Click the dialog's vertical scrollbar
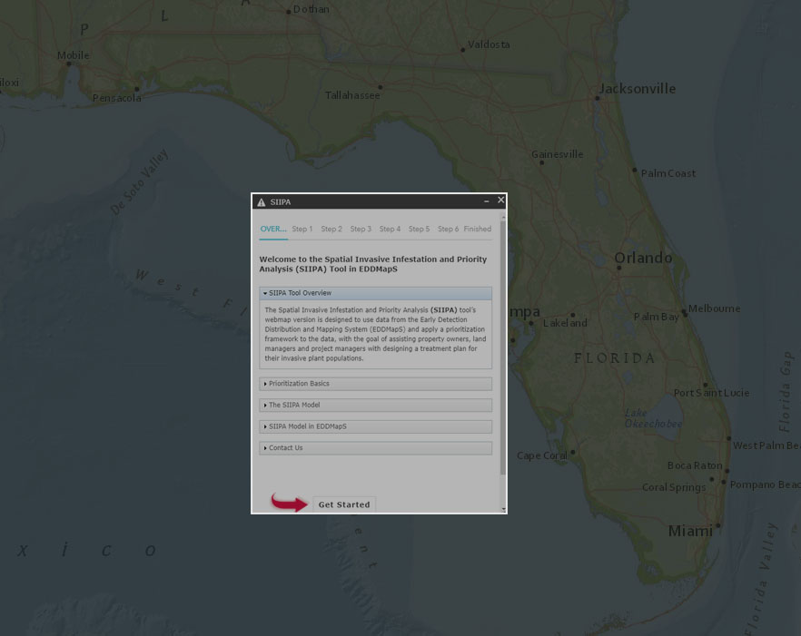This screenshot has width=801, height=636. [503, 345]
